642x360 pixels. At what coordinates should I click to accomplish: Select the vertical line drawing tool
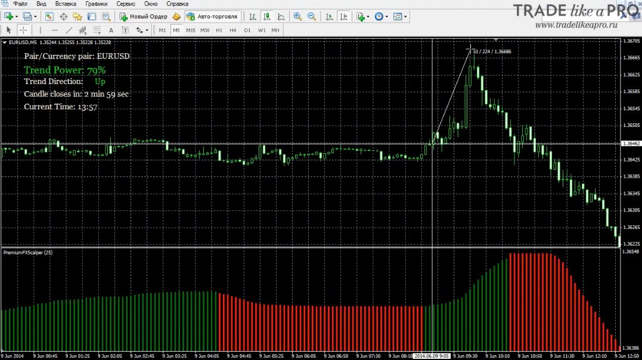pyautogui.click(x=40, y=30)
